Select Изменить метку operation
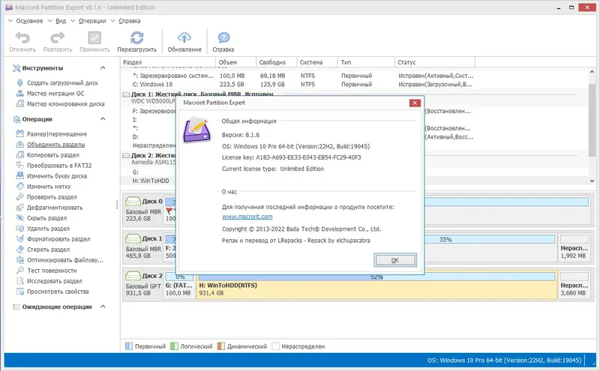Screen dimensions: 600x371 point(49,187)
